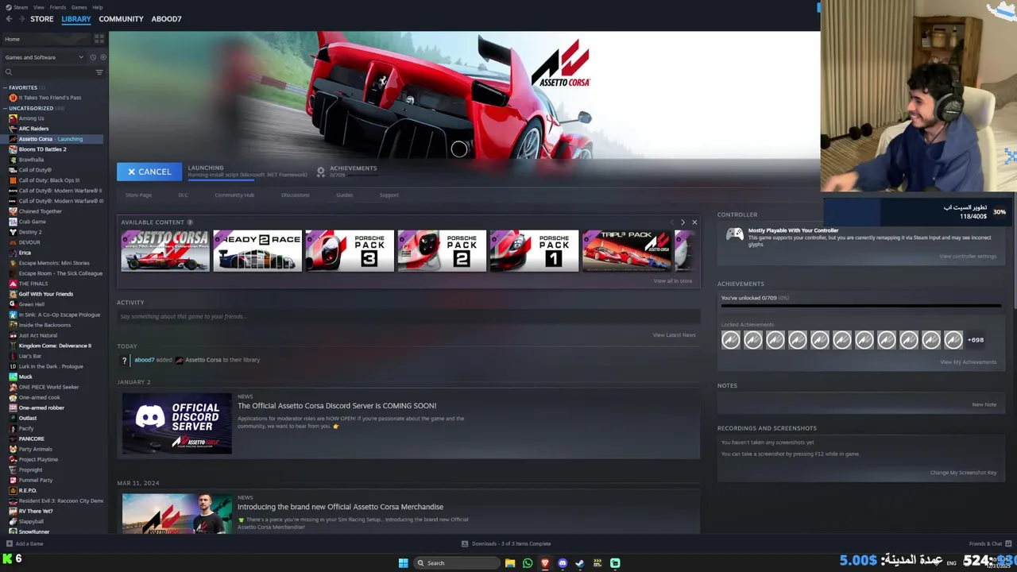
Task: Collapse the FAVORITES category
Action: [6, 87]
